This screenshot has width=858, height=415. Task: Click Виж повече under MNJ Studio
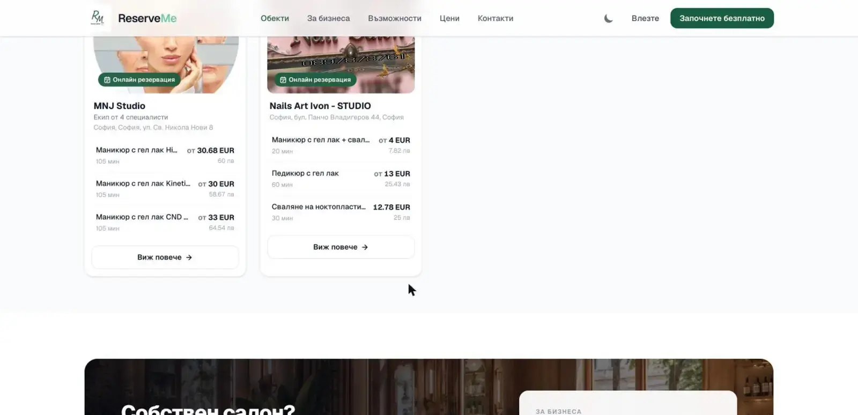coord(165,257)
